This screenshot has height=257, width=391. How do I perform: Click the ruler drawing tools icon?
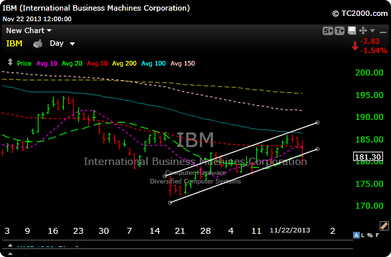[384, 225]
